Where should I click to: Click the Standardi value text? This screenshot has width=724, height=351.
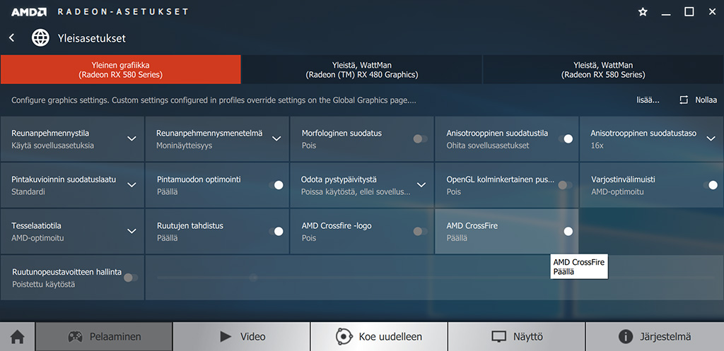pyautogui.click(x=28, y=191)
